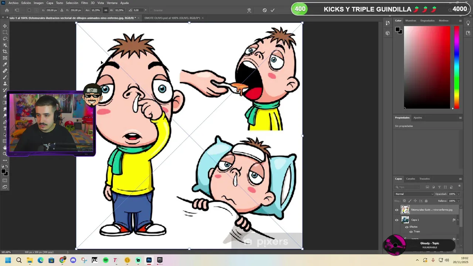The height and width of the screenshot is (266, 473).
Task: Open the Imagen menu
Action: (38, 3)
